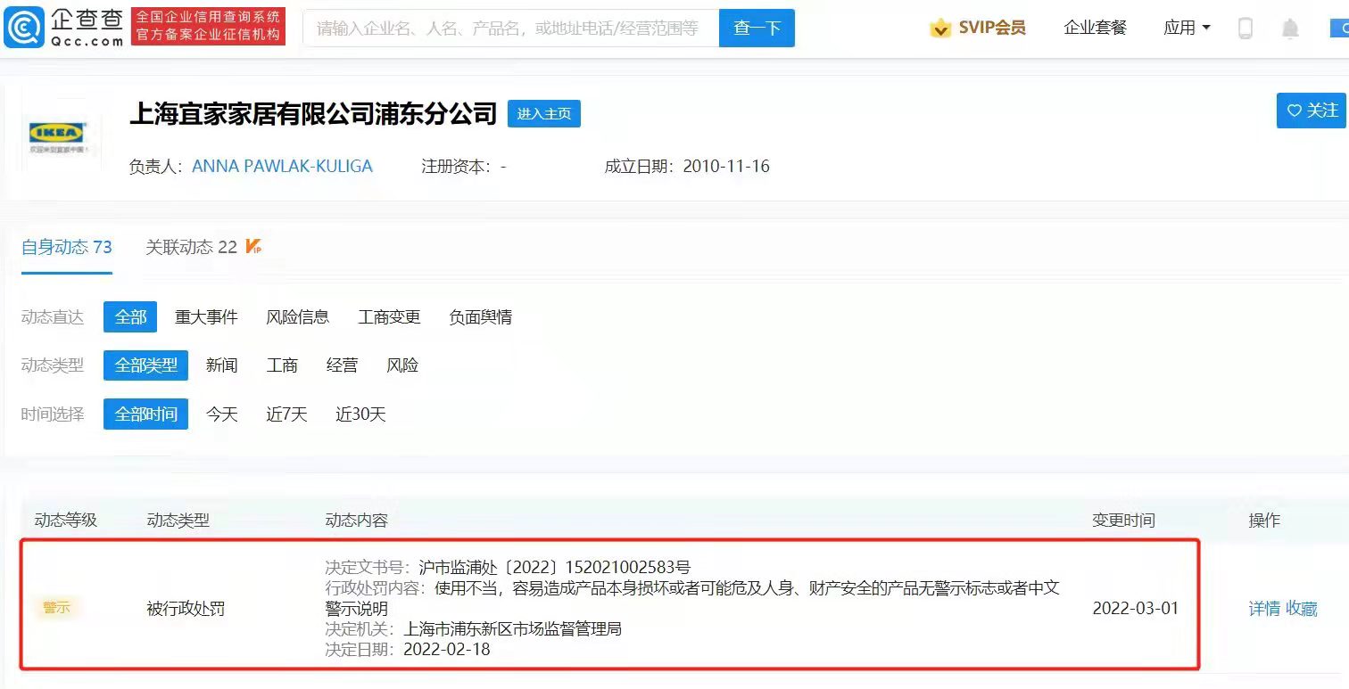Click the 2022-03-01 change date
The width and height of the screenshot is (1349, 689).
coord(1135,609)
